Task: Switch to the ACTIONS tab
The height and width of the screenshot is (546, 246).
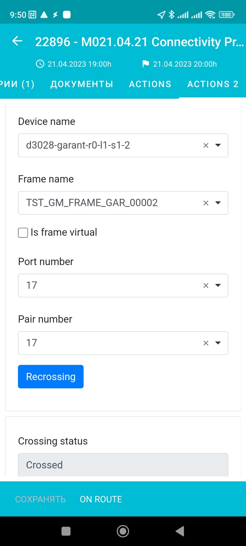Action: [150, 84]
